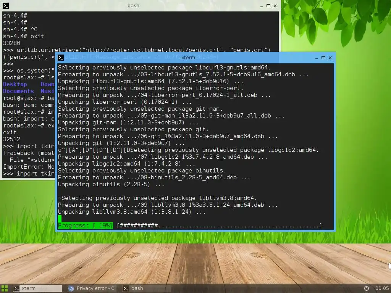391x293 pixels.
Task: Close the xterm window
Action: [330, 58]
